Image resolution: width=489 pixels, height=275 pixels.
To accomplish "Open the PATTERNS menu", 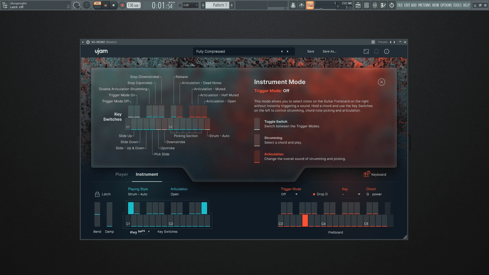I will click(x=424, y=5).
